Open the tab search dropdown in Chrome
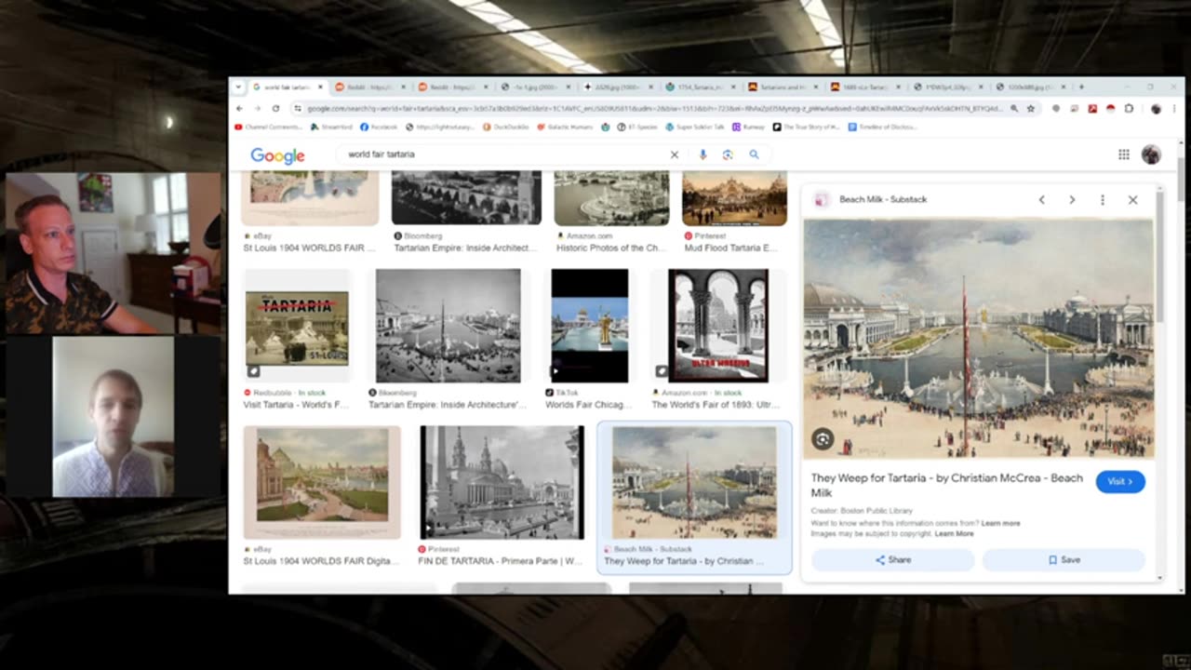Screen dimensions: 1191x670 pos(238,87)
